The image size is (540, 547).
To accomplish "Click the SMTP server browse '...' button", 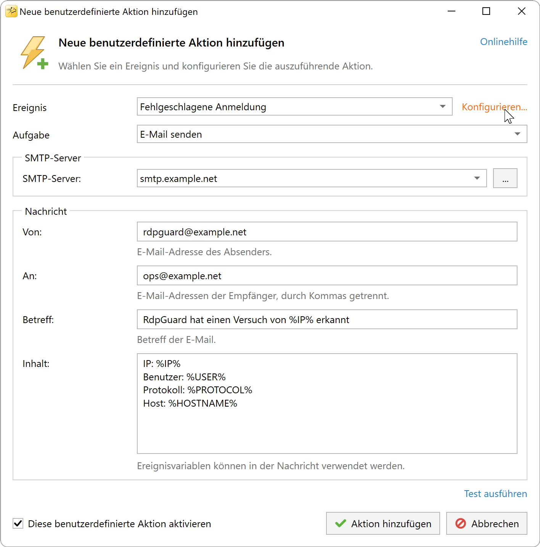I will click(505, 178).
